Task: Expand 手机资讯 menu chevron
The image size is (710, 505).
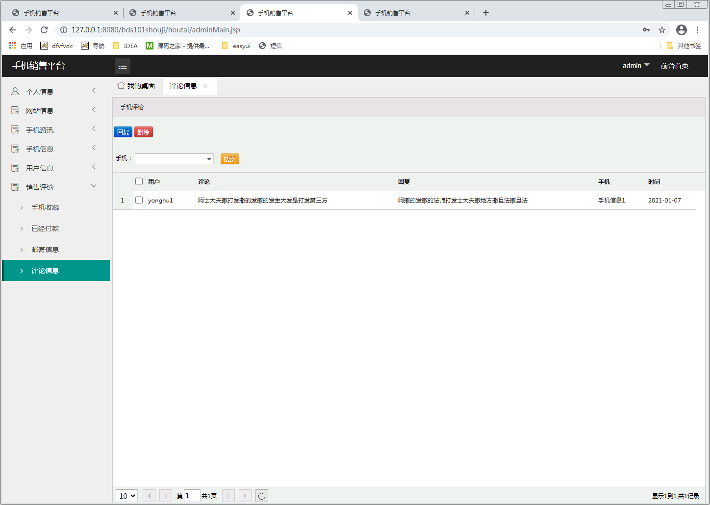Action: click(94, 128)
